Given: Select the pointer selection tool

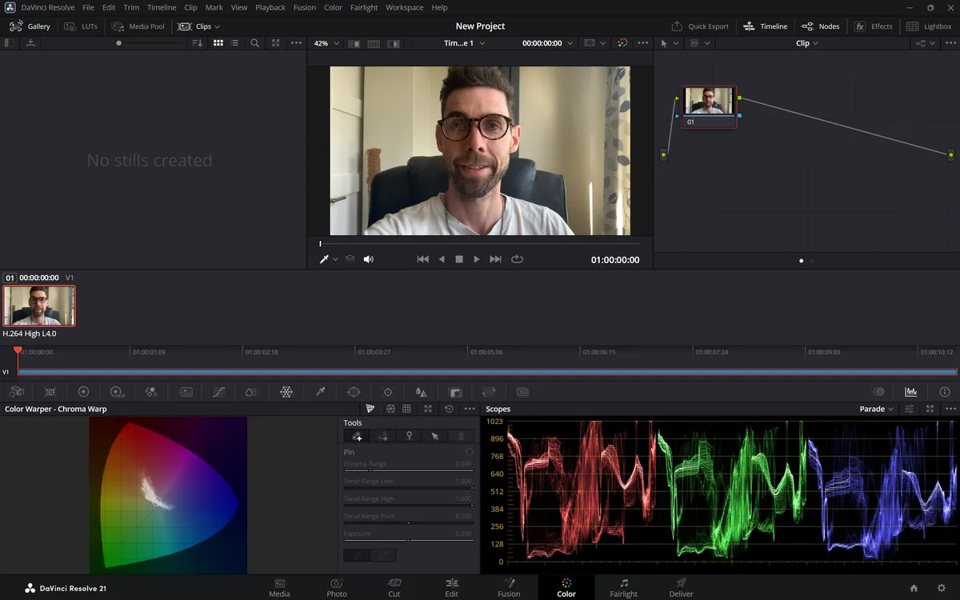Looking at the screenshot, I should point(435,436).
